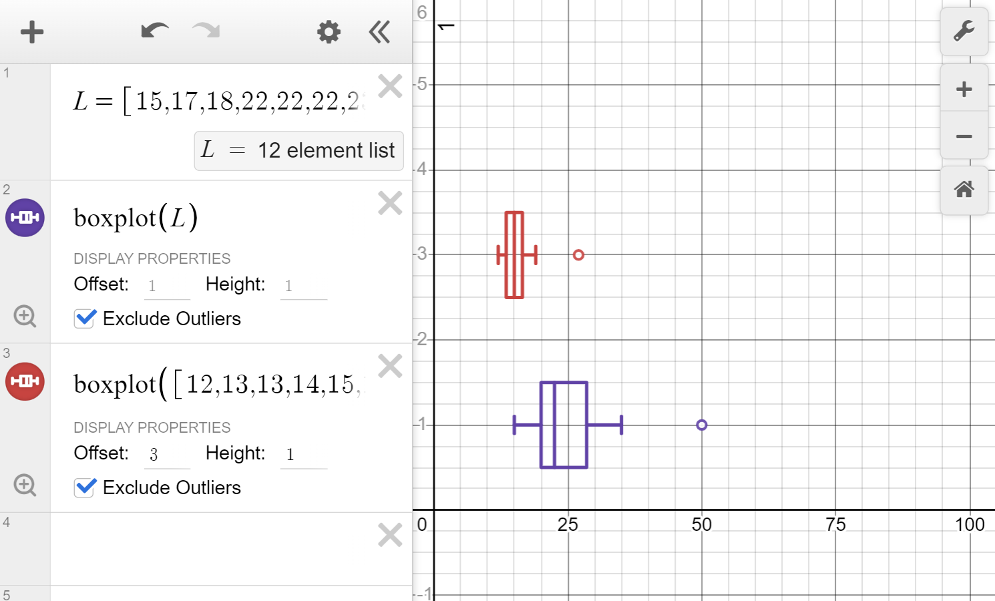This screenshot has width=995, height=601.
Task: Click the red boxplot style icon
Action: (25, 381)
